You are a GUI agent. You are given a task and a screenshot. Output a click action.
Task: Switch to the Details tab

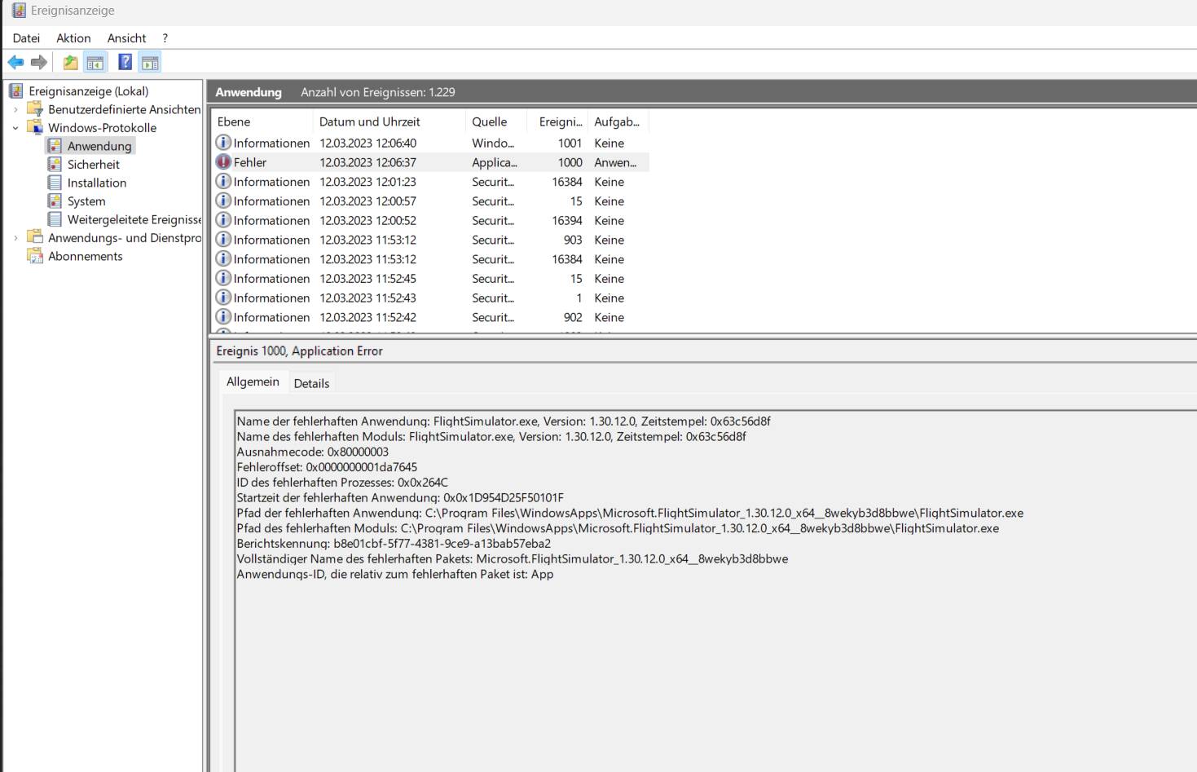click(x=311, y=383)
